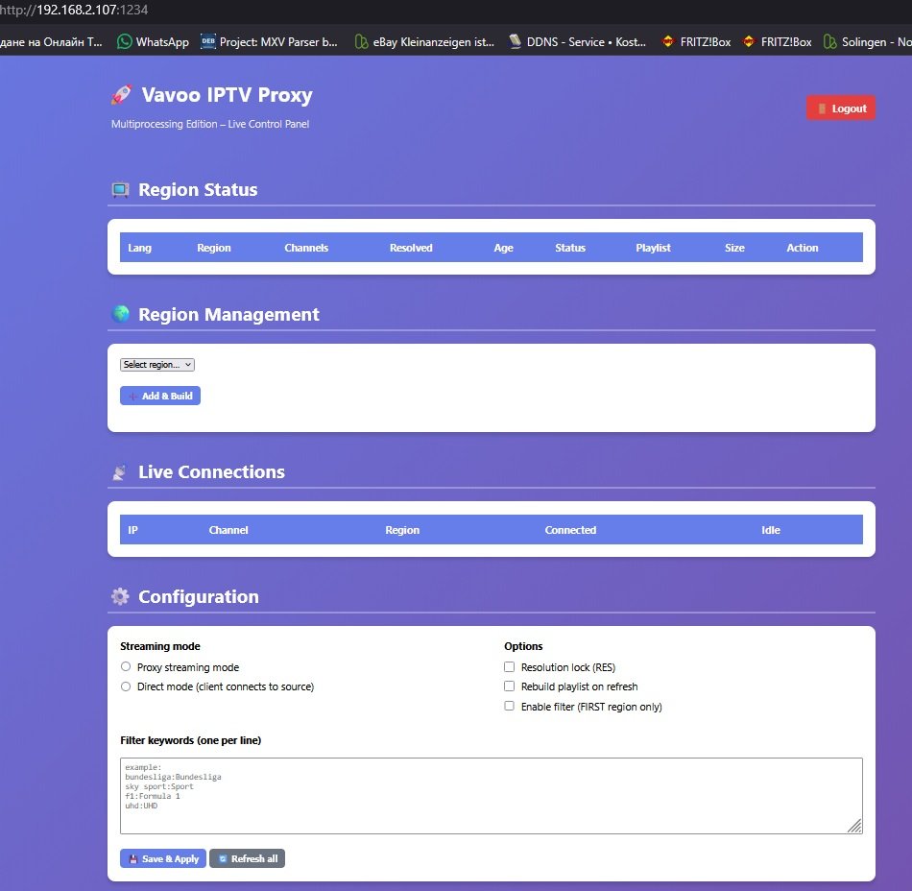Click the Age column header
The height and width of the screenshot is (891, 912).
tap(504, 248)
